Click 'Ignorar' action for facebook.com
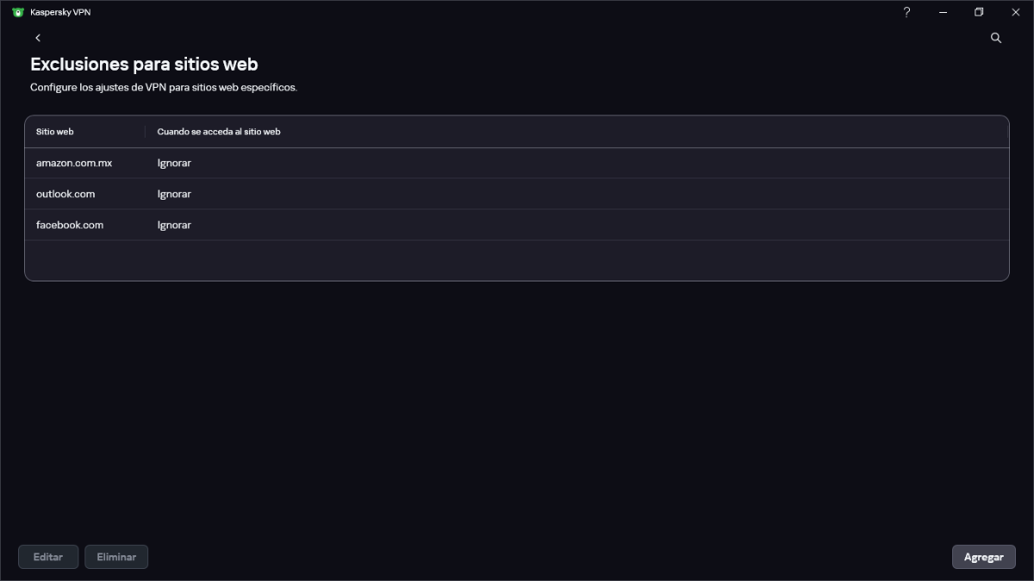The width and height of the screenshot is (1034, 581). [x=174, y=225]
